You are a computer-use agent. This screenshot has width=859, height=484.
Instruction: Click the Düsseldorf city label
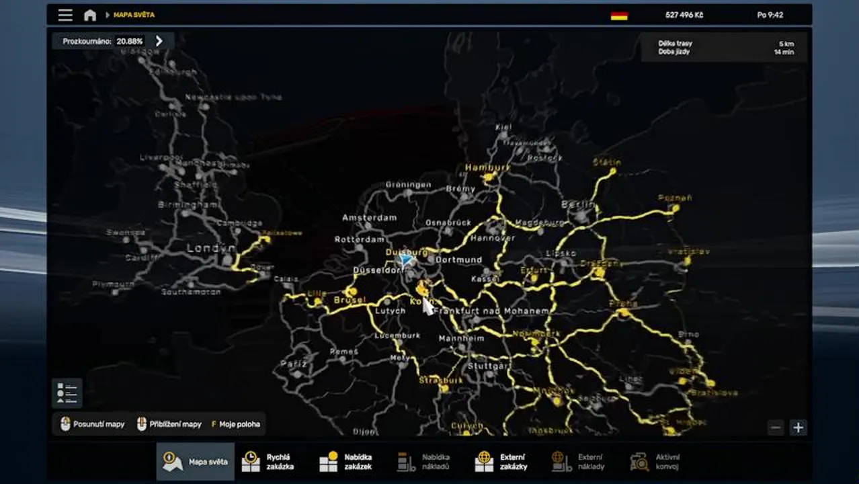pos(378,270)
